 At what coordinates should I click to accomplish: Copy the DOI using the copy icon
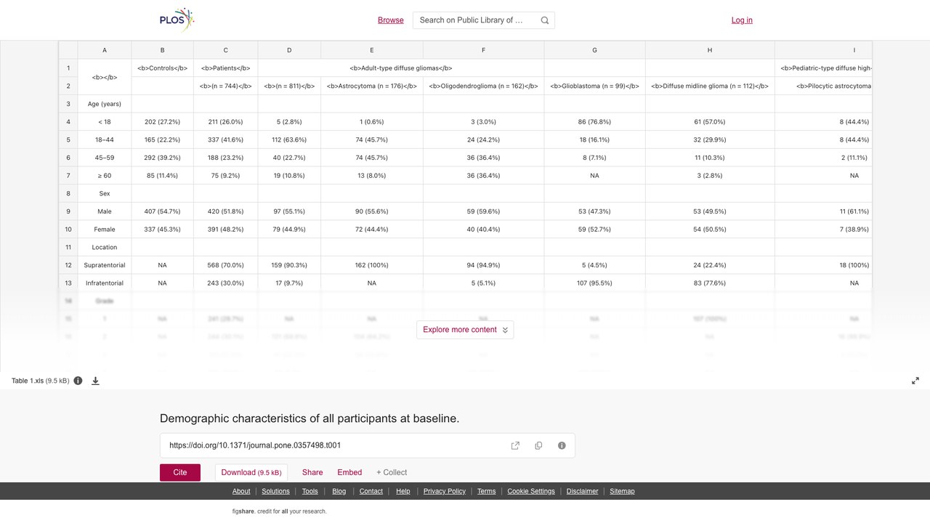(x=538, y=445)
